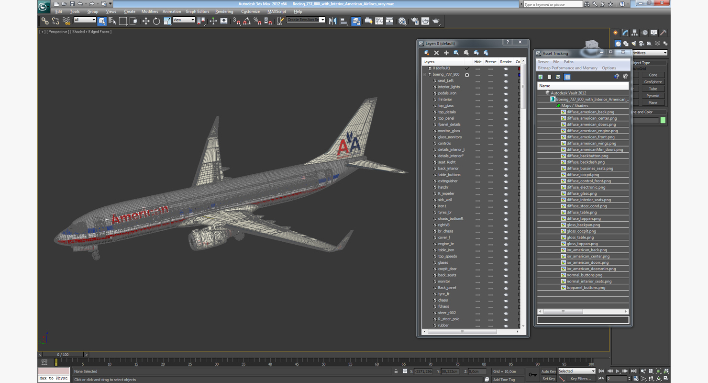Click the Render Production teapot icon
The width and height of the screenshot is (708, 383).
click(x=436, y=21)
